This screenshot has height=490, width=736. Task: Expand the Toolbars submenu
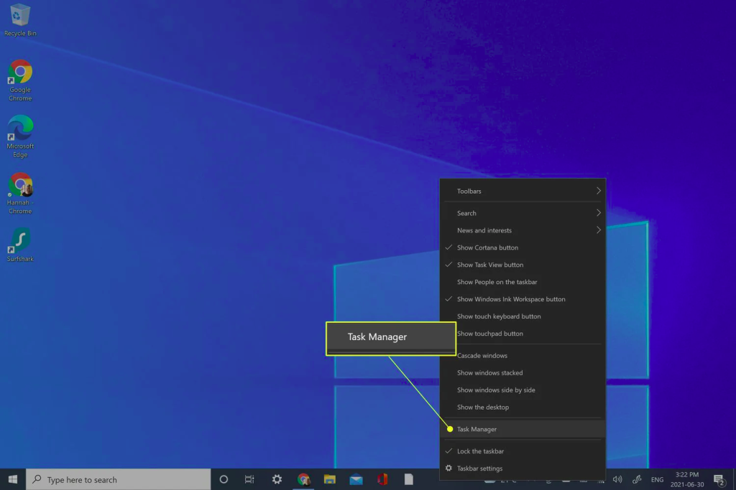[523, 192]
